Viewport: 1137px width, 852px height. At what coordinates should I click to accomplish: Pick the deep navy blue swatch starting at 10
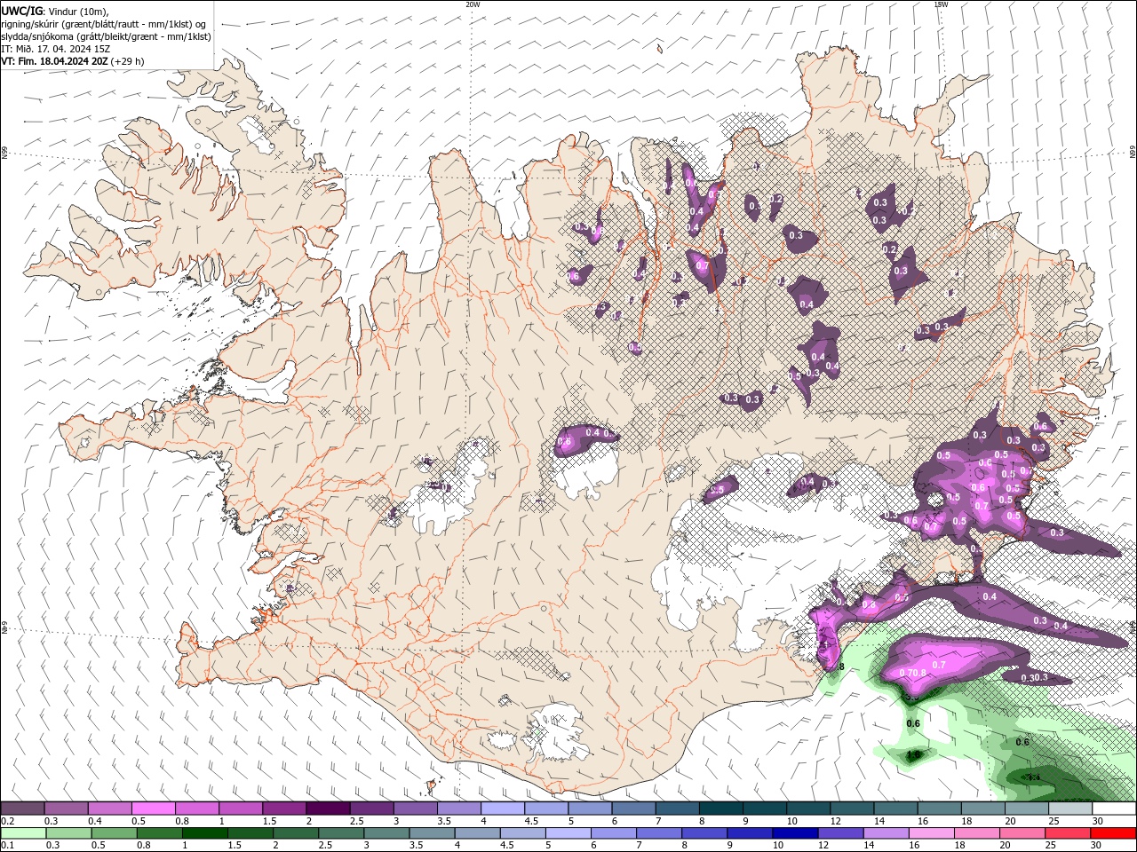[x=796, y=833]
